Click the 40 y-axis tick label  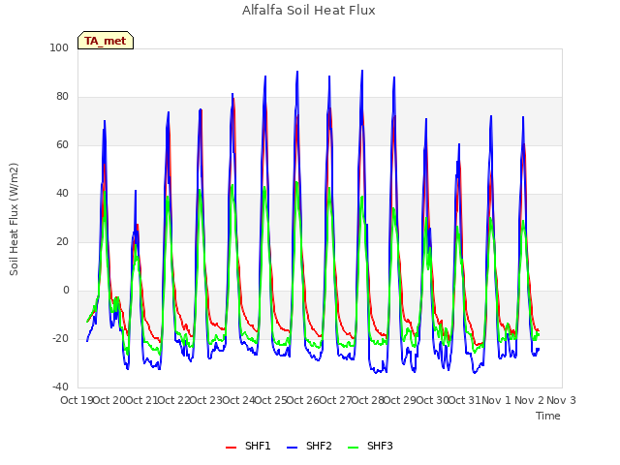click(62, 194)
